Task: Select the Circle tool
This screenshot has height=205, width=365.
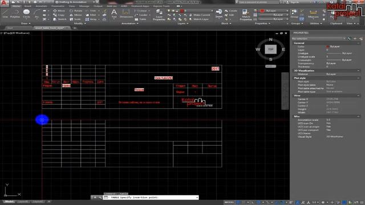Action: tap(26, 13)
